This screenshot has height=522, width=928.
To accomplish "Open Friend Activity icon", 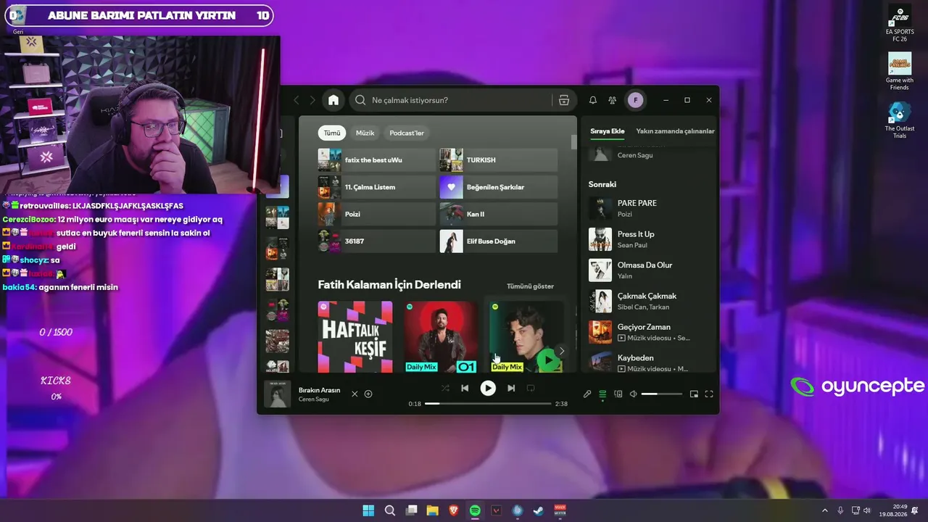I will 613,100.
